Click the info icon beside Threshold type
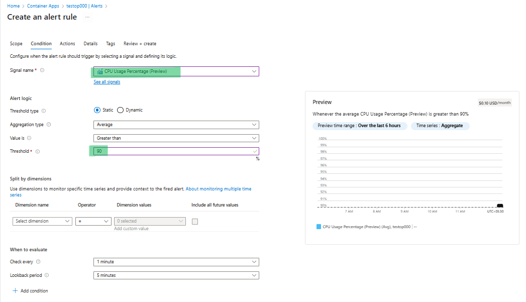 point(44,111)
